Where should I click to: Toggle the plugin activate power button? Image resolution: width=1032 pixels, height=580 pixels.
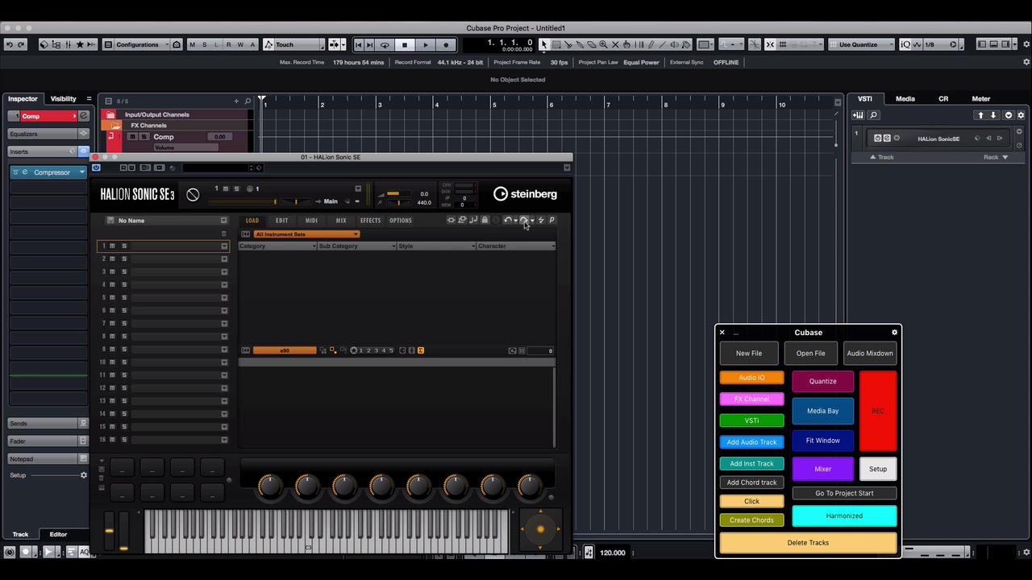click(96, 168)
